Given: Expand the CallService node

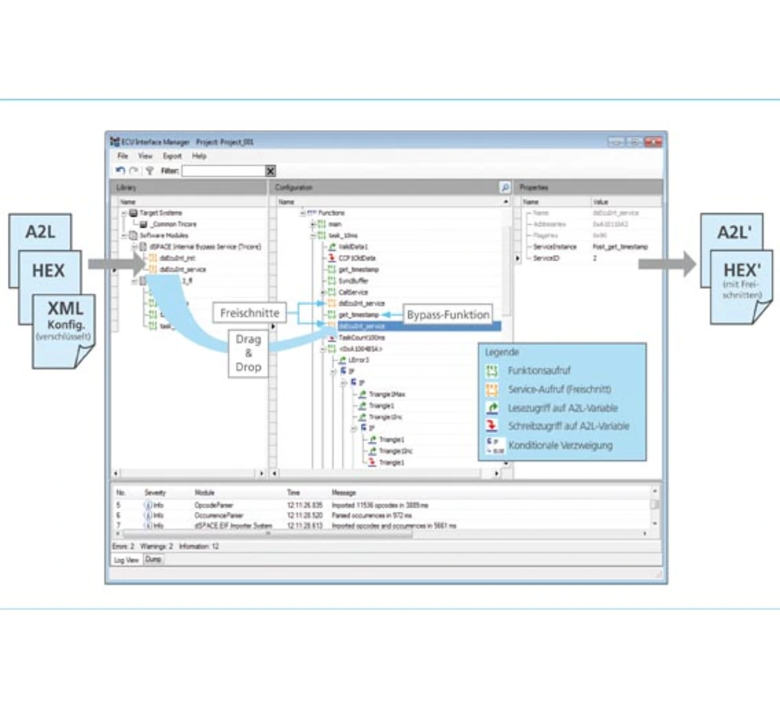Looking at the screenshot, I should [x=323, y=292].
